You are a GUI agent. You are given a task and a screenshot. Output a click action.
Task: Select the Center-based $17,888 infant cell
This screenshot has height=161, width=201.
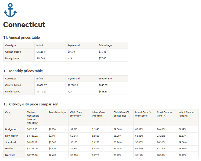(50, 52)
